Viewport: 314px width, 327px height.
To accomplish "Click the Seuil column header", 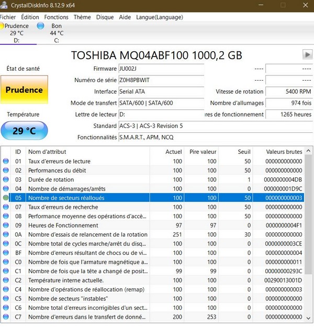I will click(235, 152).
